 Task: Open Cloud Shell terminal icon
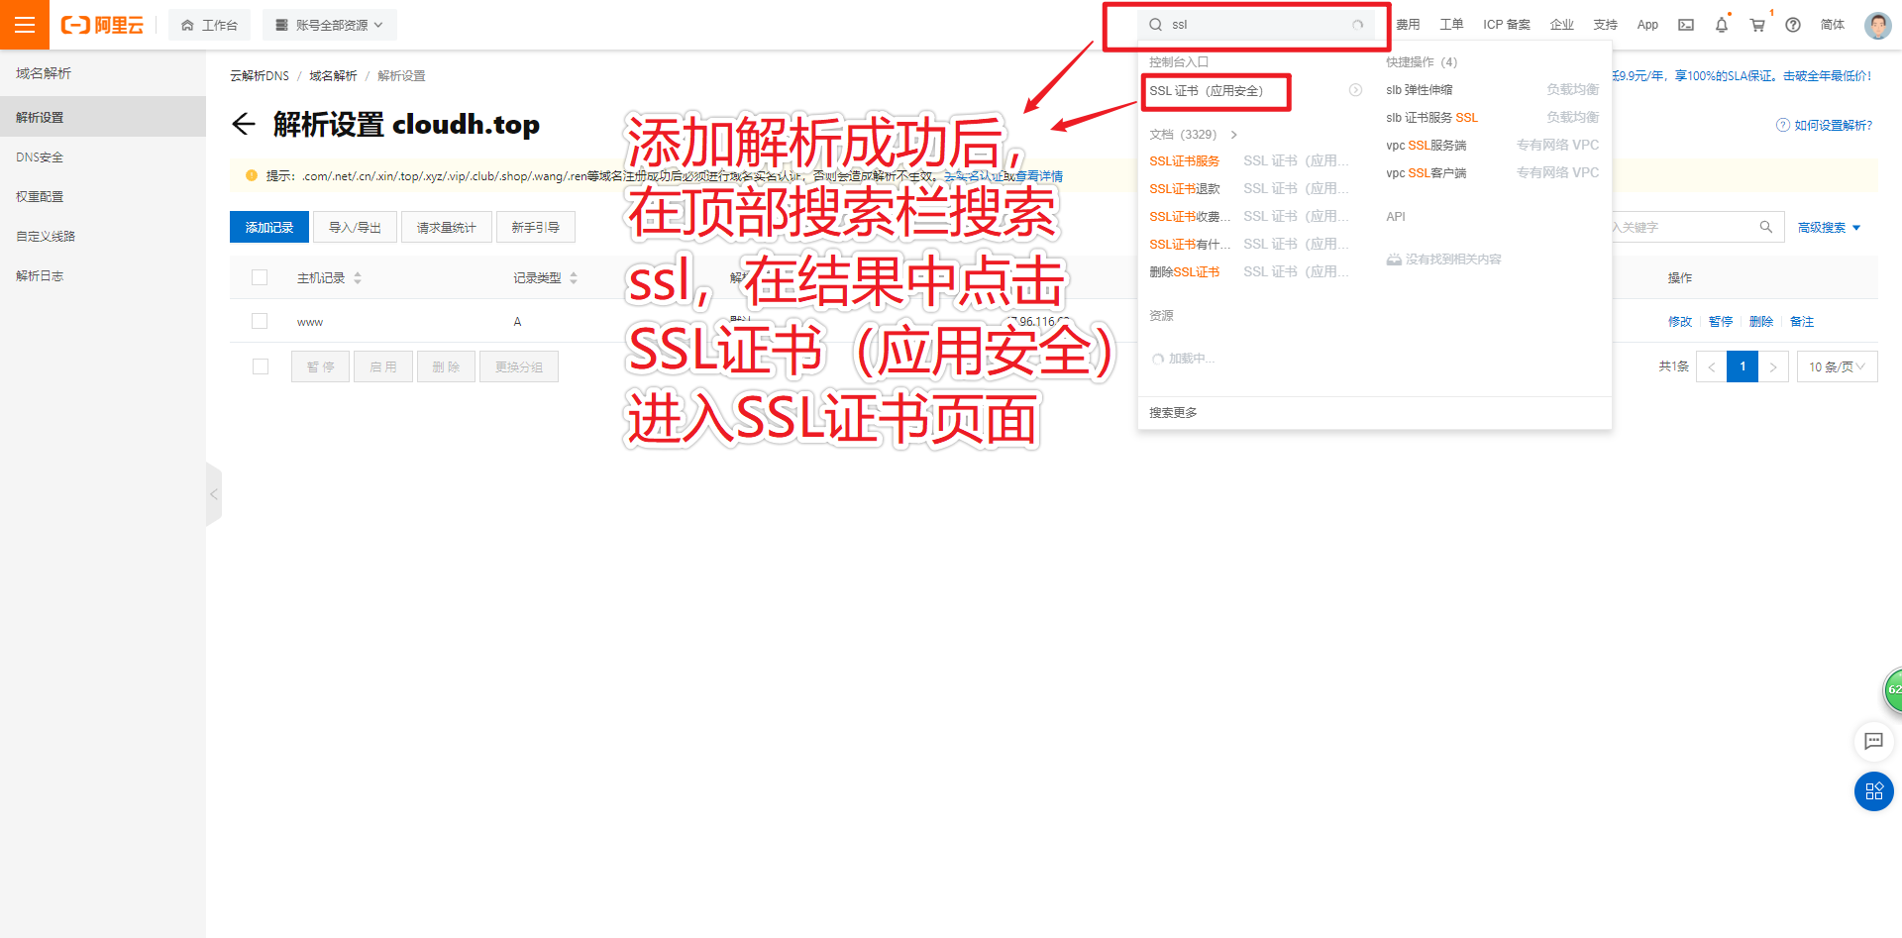1686,25
